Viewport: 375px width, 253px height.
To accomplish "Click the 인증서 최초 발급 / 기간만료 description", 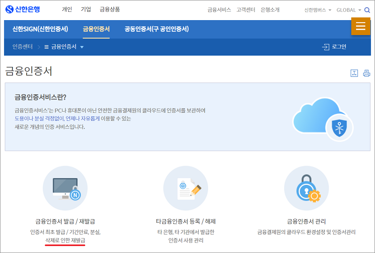I will (65, 232).
